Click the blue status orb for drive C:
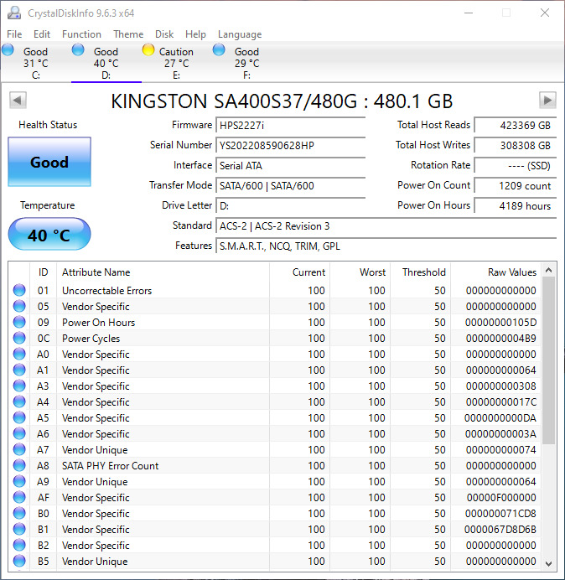 point(8,50)
